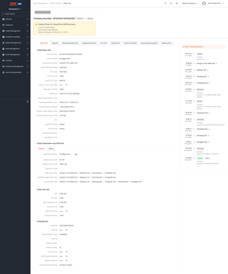
Task: Open the Pickup Info tab
Action: (x=115, y=43)
